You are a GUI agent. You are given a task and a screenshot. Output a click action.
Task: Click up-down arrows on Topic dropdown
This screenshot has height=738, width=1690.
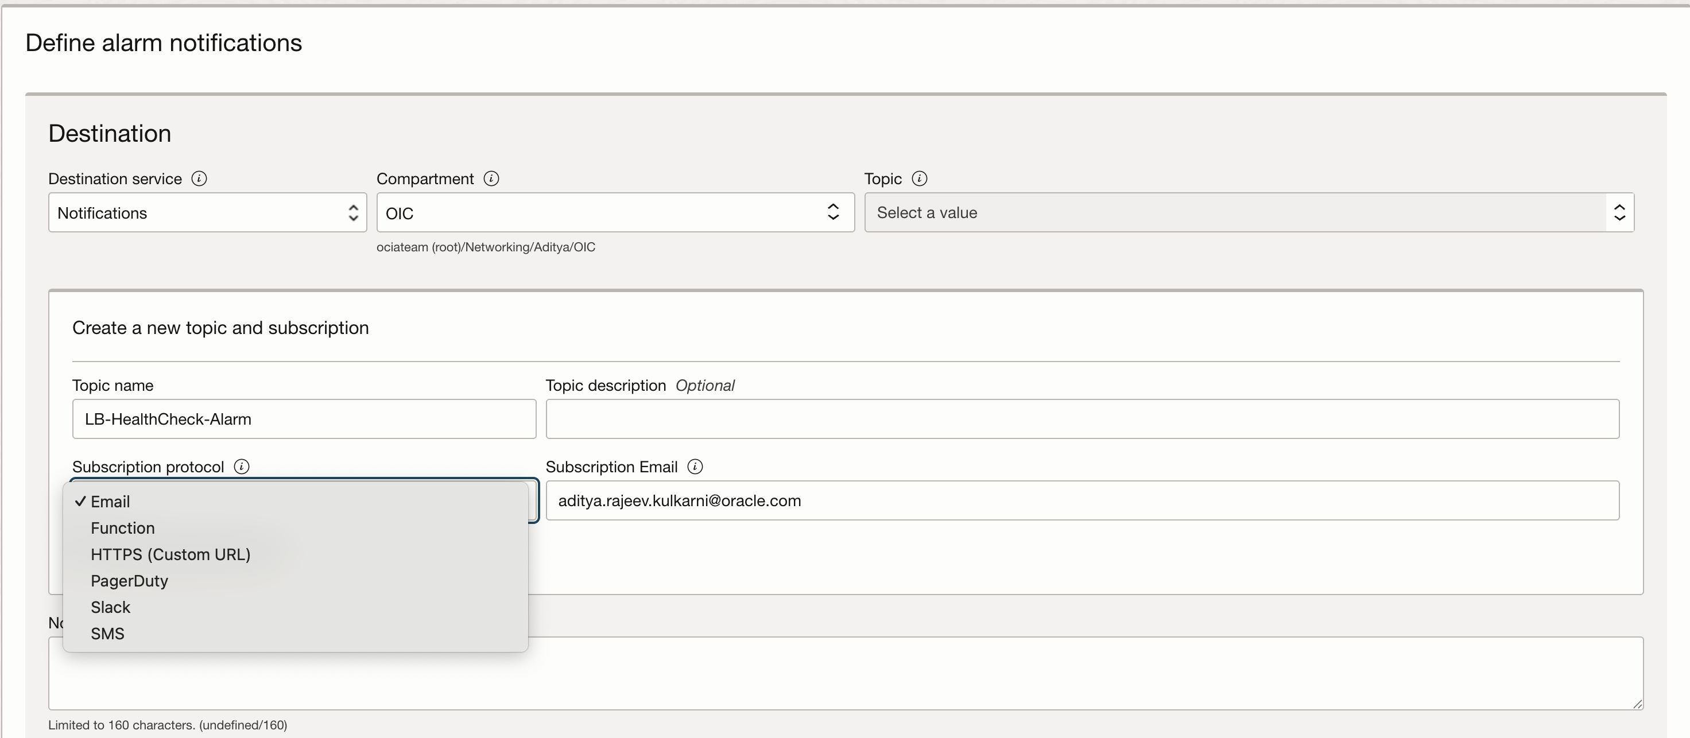[1619, 212]
